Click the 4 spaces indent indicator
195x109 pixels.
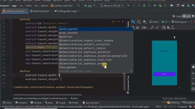(x=182, y=107)
